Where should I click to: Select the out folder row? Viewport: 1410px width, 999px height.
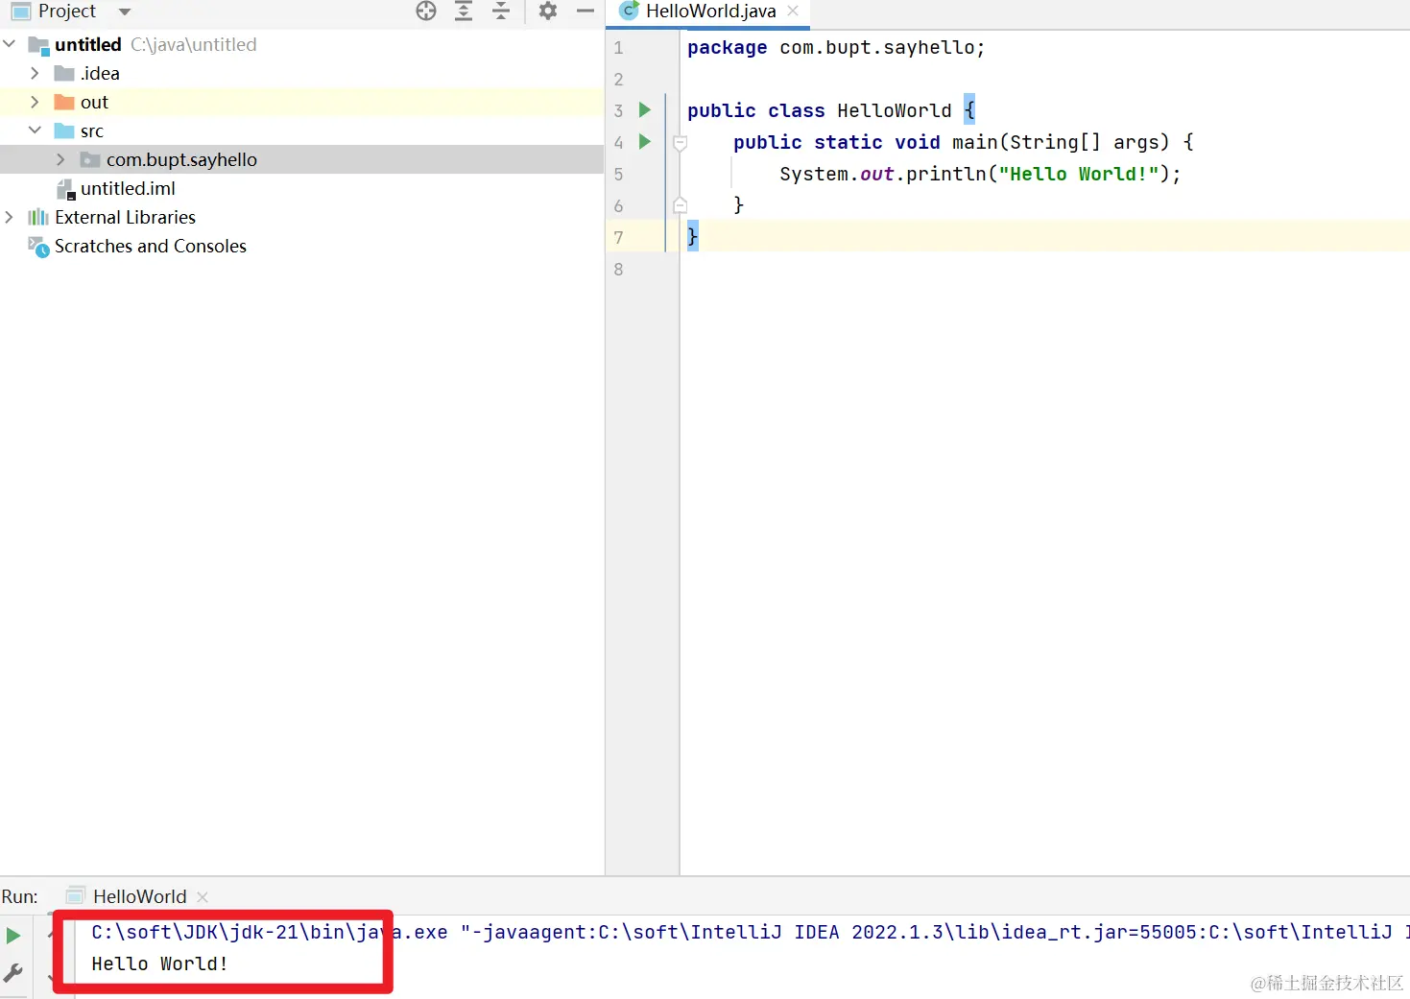(x=301, y=102)
